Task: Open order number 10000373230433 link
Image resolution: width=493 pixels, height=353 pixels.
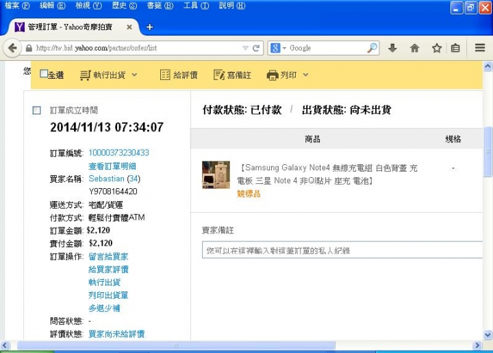Action: [118, 153]
